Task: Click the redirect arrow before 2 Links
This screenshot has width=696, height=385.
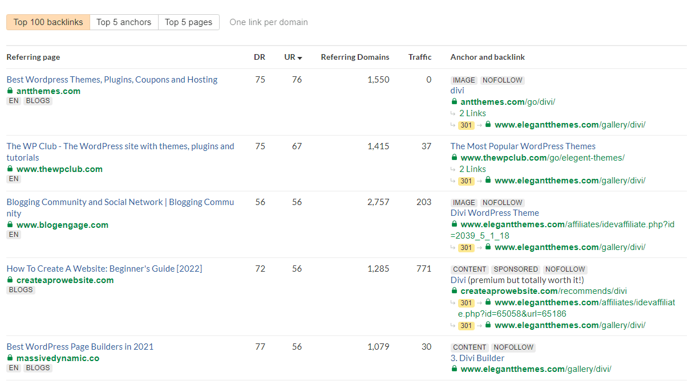Action: coord(453,113)
